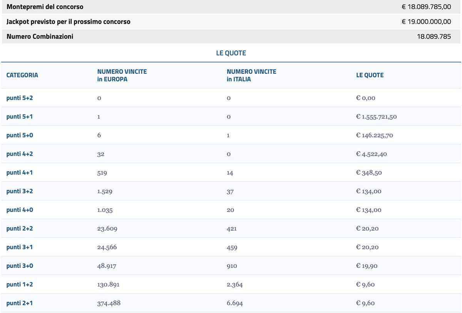This screenshot has width=462, height=313.
Task: Click the CATEGORIA column header
Action: tap(22, 75)
